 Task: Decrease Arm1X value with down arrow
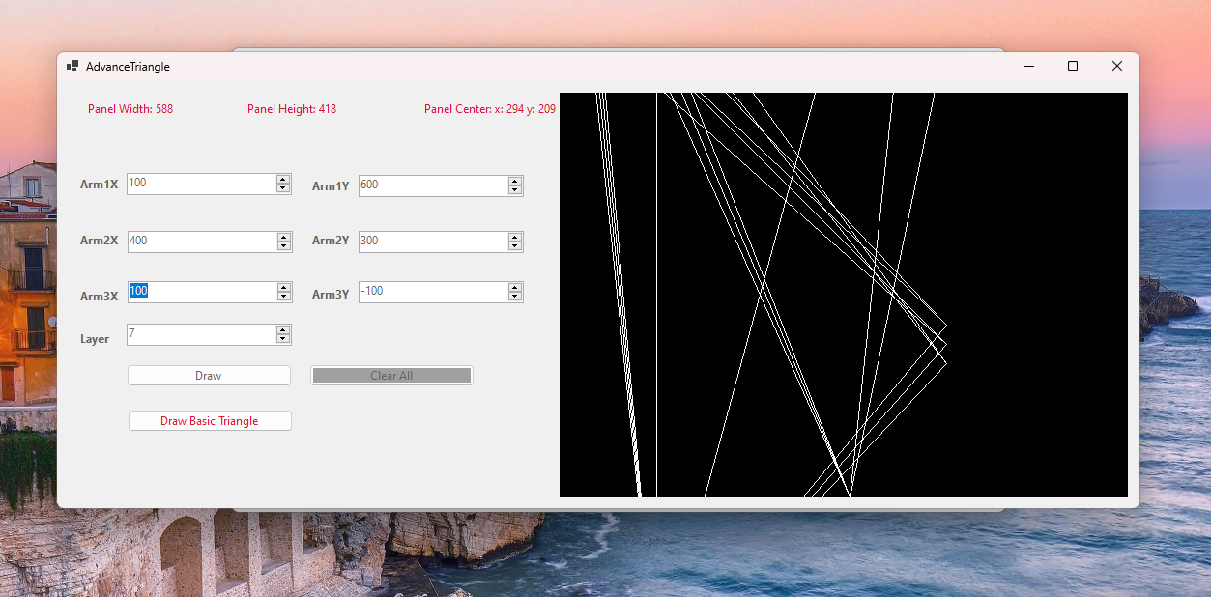(x=283, y=188)
